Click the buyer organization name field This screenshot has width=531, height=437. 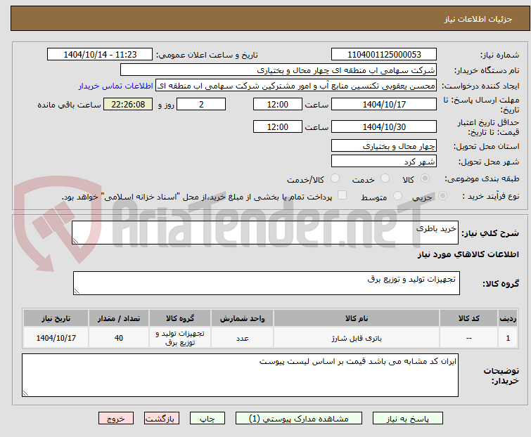coord(279,70)
